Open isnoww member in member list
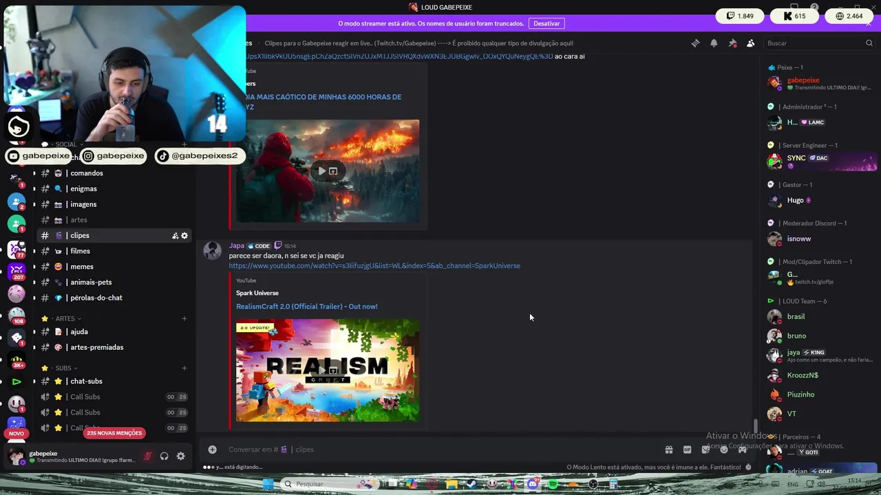This screenshot has width=881, height=495. tap(822, 239)
